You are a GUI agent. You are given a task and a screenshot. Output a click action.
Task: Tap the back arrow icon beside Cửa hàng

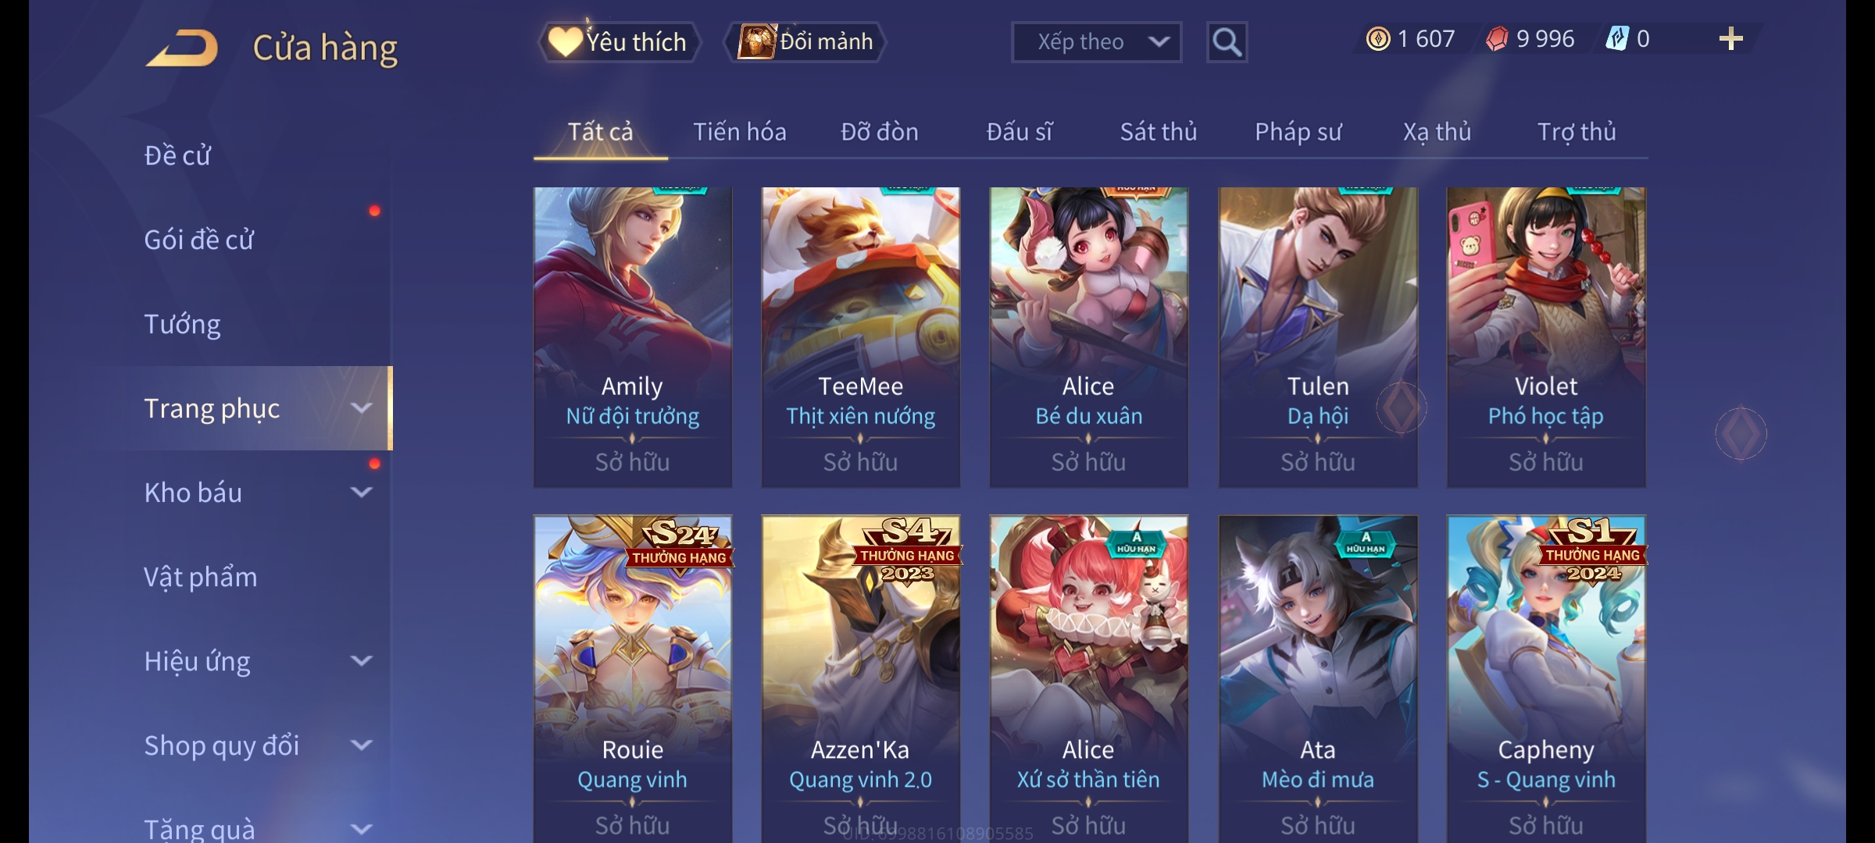[x=181, y=47]
